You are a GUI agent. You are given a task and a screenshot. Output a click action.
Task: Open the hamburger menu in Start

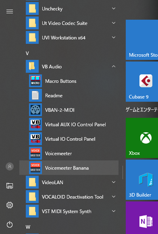coord(10,12)
